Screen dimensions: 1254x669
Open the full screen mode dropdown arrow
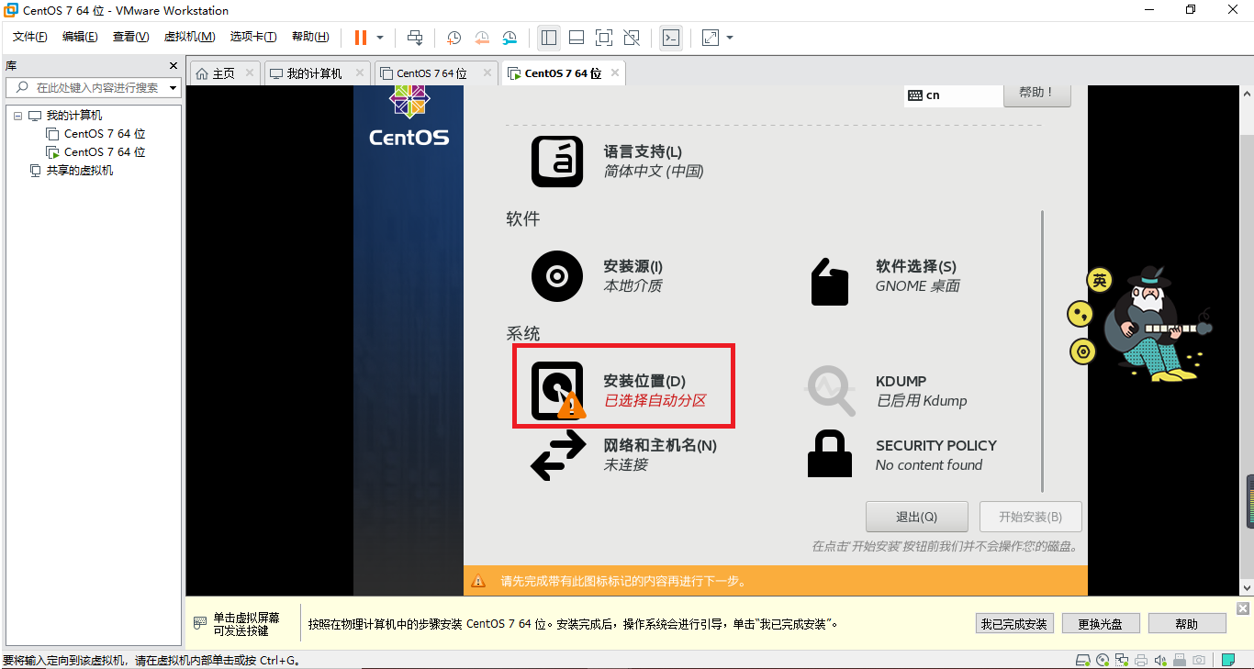[x=727, y=38]
